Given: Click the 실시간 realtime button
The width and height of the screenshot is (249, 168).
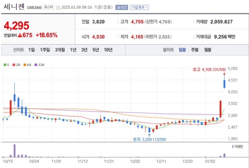Looking at the screenshot, I should point(122,7).
